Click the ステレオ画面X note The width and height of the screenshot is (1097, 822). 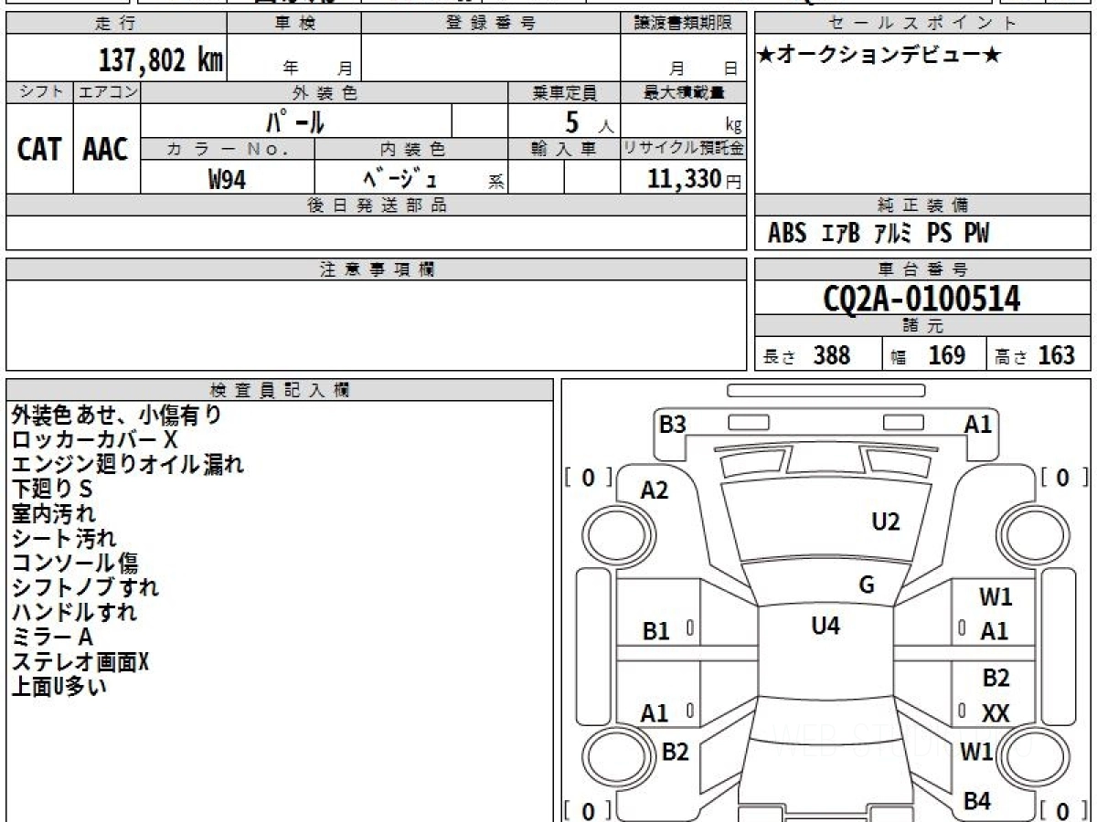coord(80,661)
